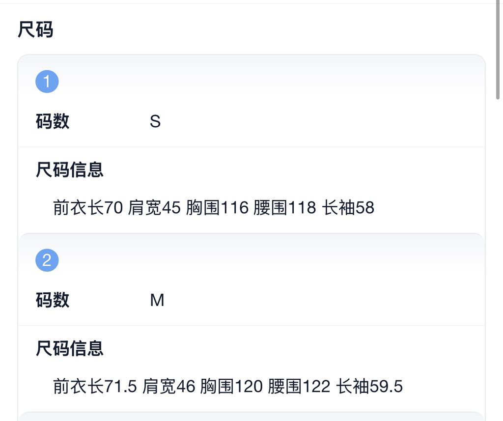
Task: Click the blue circled number 1 badge
Action: pos(47,81)
